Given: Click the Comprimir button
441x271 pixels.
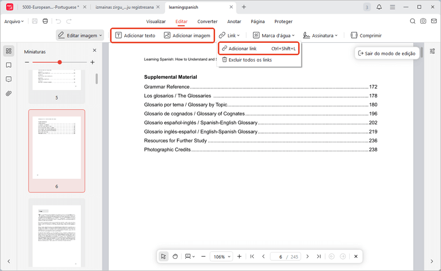Looking at the screenshot, I should click(366, 35).
